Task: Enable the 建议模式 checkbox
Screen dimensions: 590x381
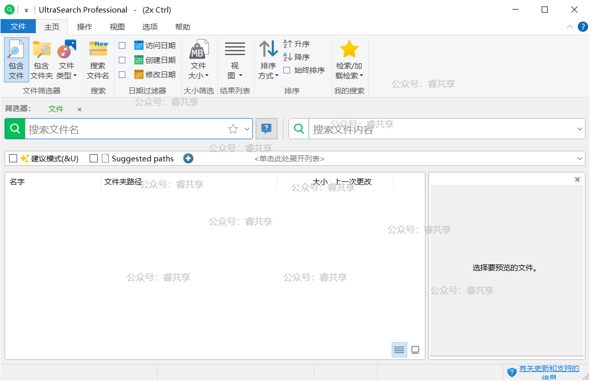Action: pyautogui.click(x=13, y=158)
